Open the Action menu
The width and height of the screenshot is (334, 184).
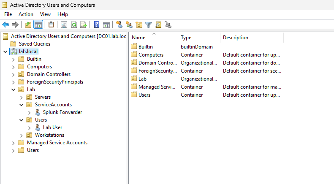coord(26,14)
